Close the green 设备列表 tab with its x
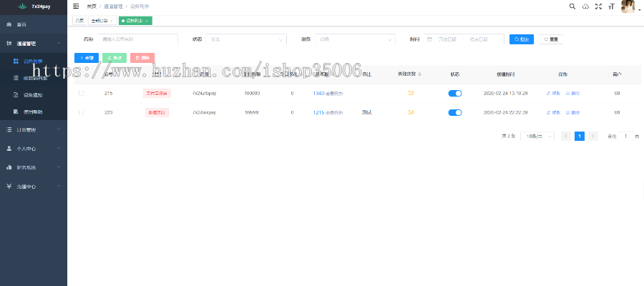Screen dimensions: 644x286 pyautogui.click(x=147, y=21)
